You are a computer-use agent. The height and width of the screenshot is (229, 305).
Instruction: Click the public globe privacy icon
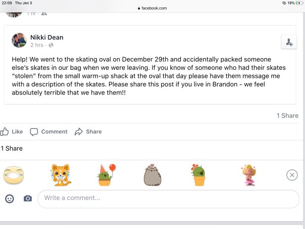point(51,45)
